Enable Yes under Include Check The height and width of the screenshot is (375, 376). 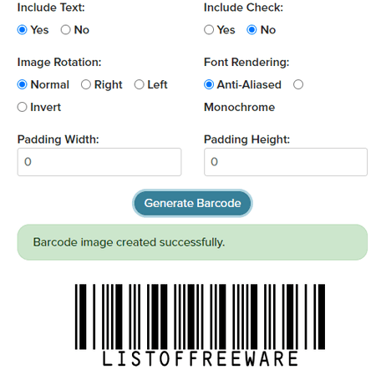[209, 30]
